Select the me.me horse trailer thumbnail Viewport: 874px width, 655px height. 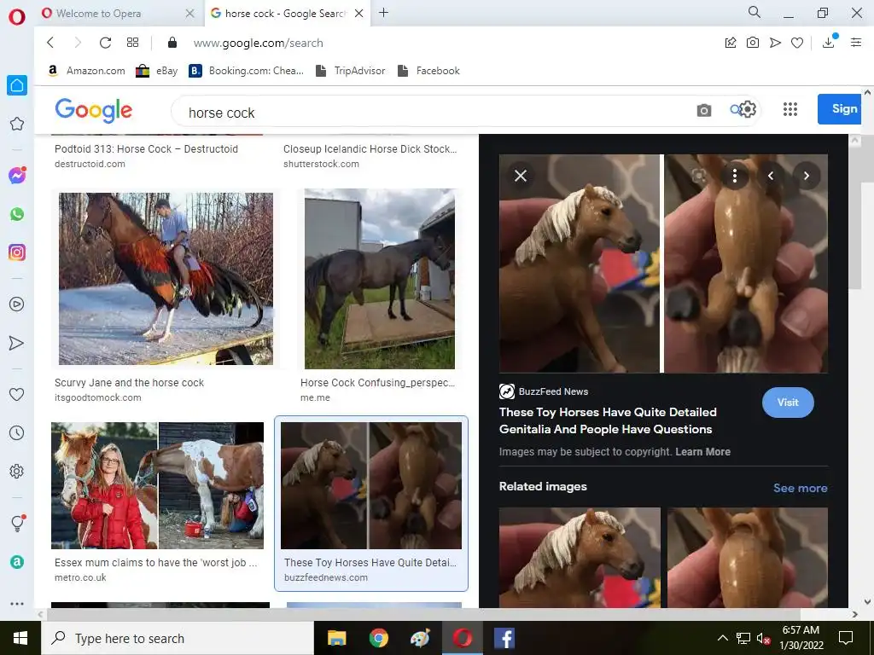380,279
